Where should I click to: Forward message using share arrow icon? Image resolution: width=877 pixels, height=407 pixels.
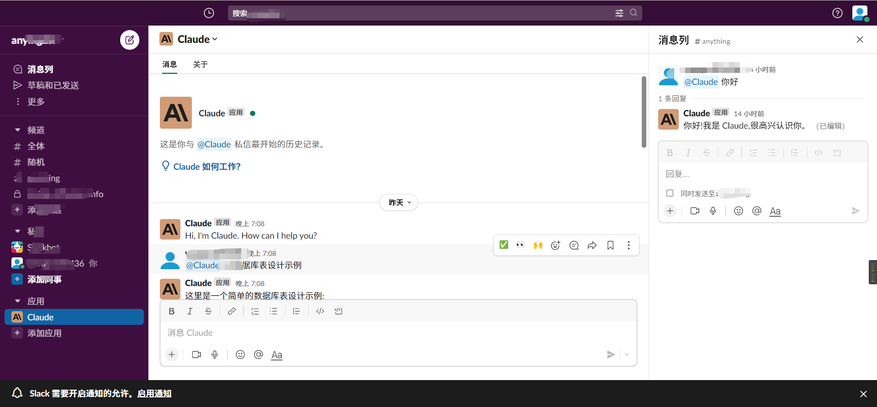[x=592, y=245]
